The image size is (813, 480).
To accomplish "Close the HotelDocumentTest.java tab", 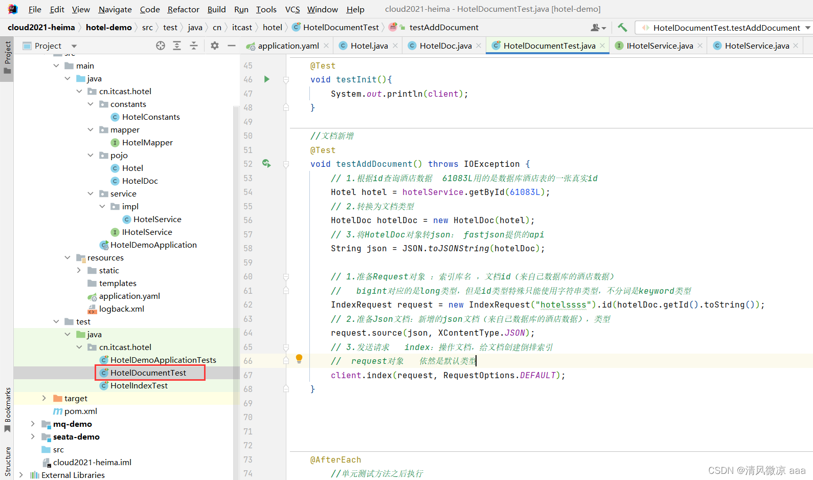I will click(602, 46).
